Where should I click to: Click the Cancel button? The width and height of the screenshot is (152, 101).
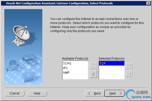click(x=14, y=93)
